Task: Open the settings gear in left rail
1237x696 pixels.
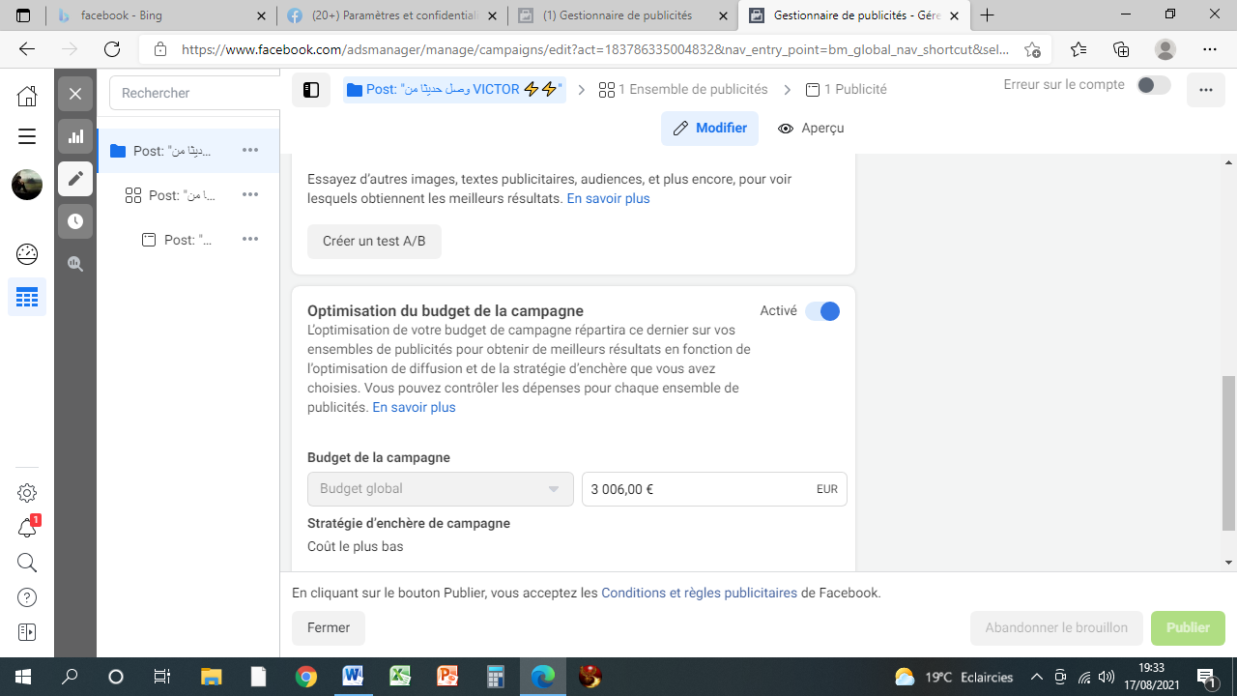Action: (x=27, y=493)
